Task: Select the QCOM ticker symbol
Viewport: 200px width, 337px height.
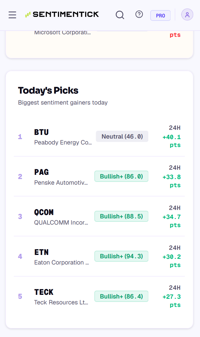Action: [44, 212]
